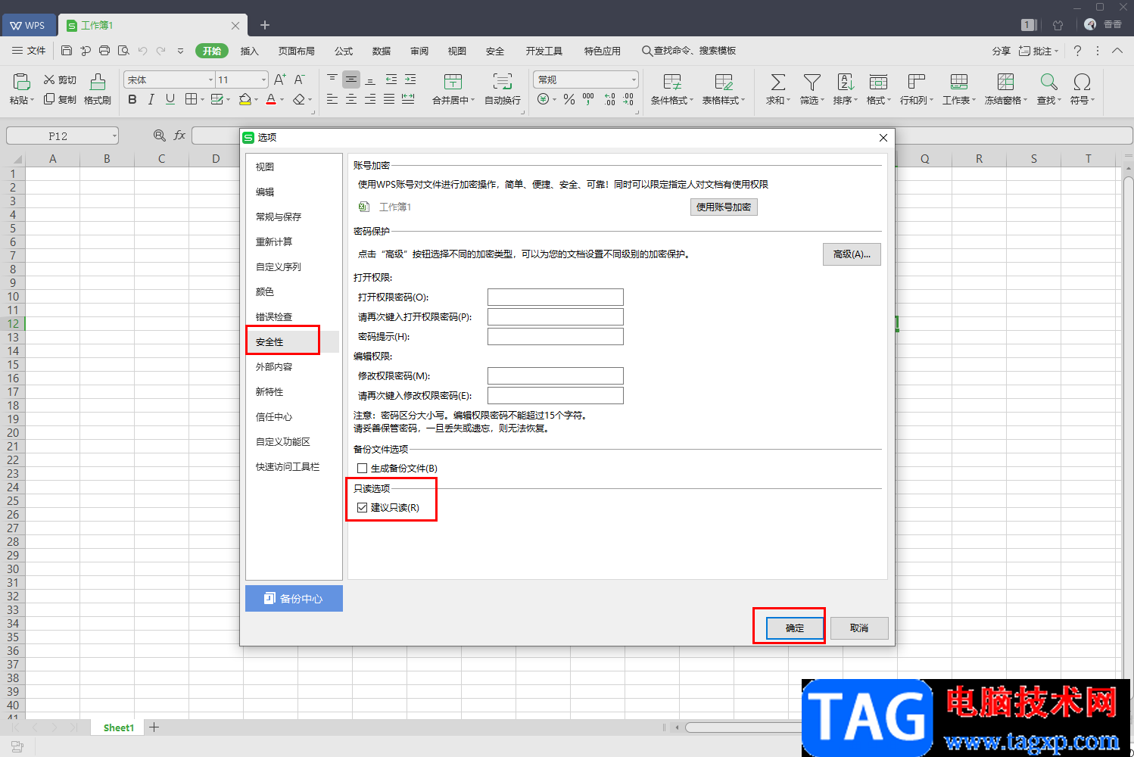The width and height of the screenshot is (1134, 757).
Task: Click the red font color A swatch
Action: (270, 99)
